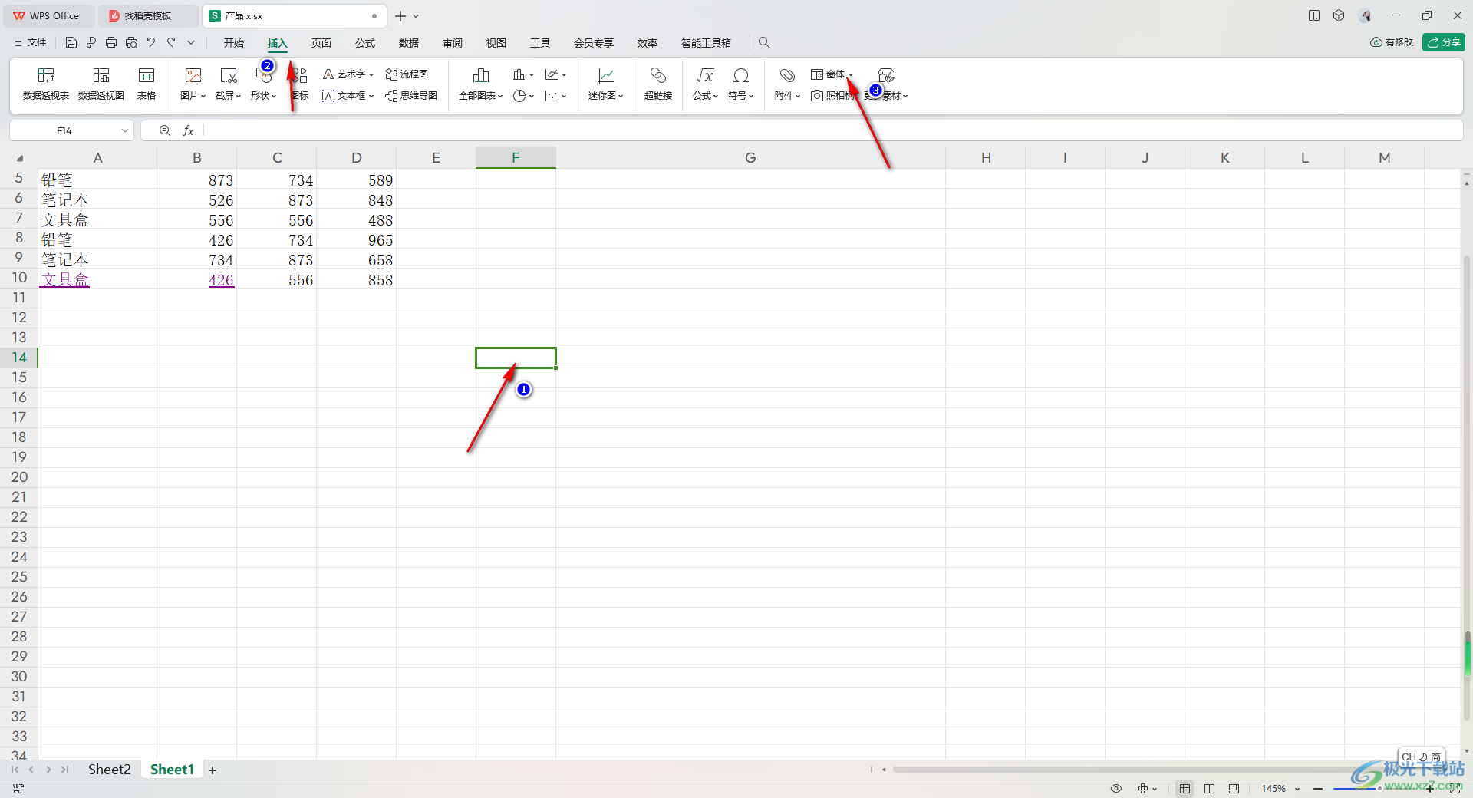The width and height of the screenshot is (1473, 798).
Task: Open the 文件 (File) menu
Action: point(31,42)
